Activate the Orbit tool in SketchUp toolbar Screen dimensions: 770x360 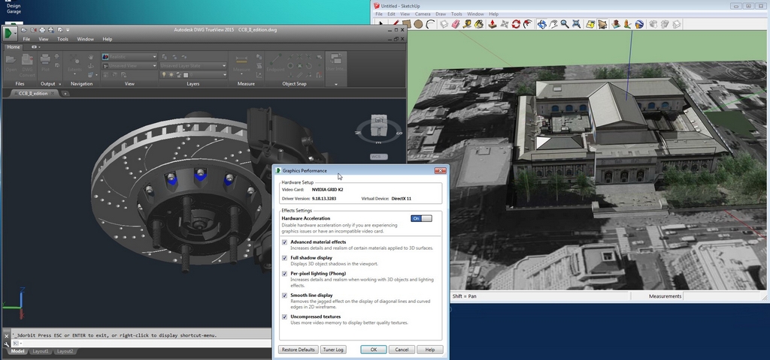pyautogui.click(x=540, y=24)
